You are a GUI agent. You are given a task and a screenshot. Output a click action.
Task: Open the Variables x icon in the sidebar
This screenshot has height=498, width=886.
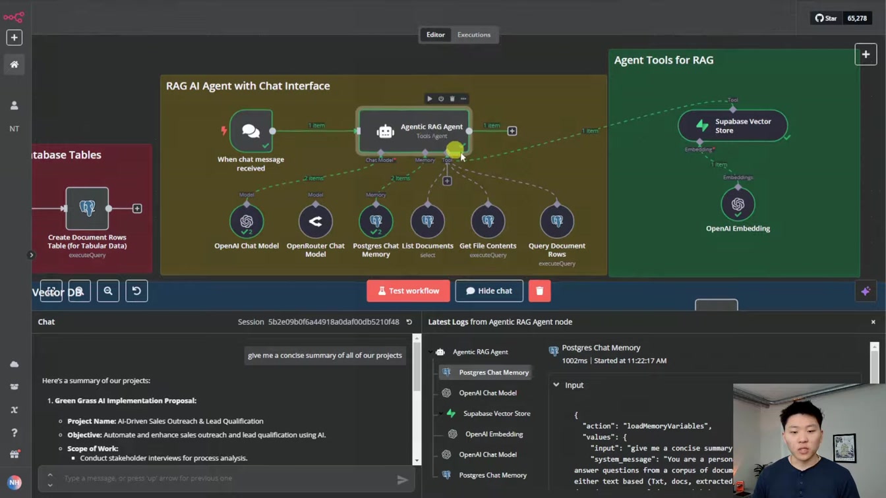coord(14,410)
